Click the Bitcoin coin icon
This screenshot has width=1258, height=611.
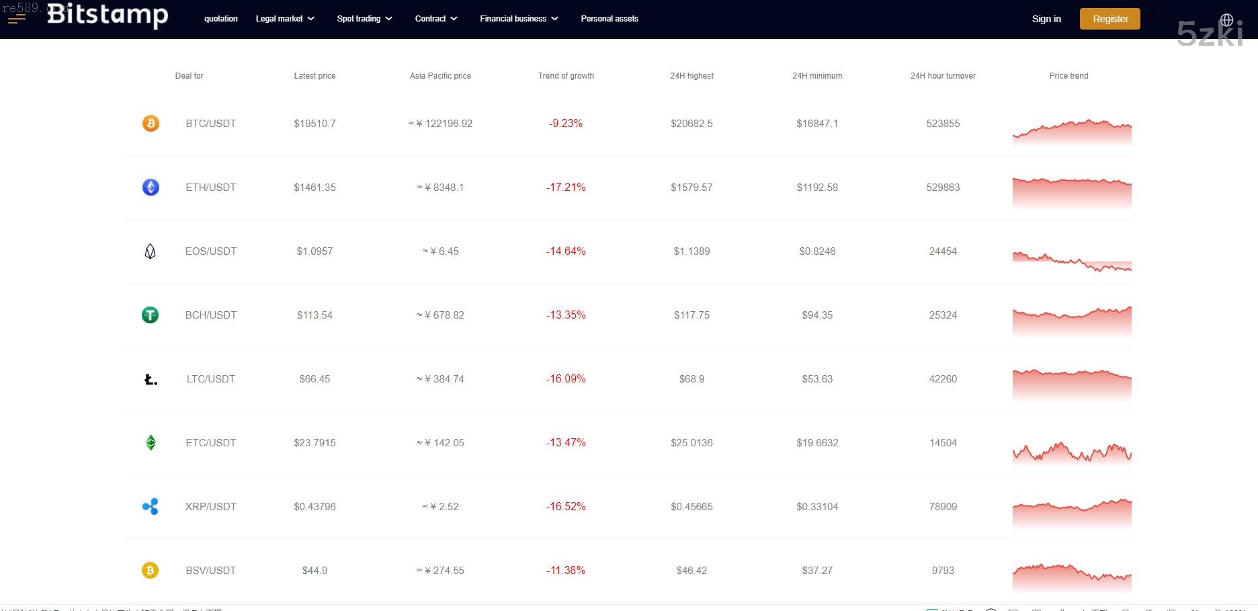(x=151, y=124)
